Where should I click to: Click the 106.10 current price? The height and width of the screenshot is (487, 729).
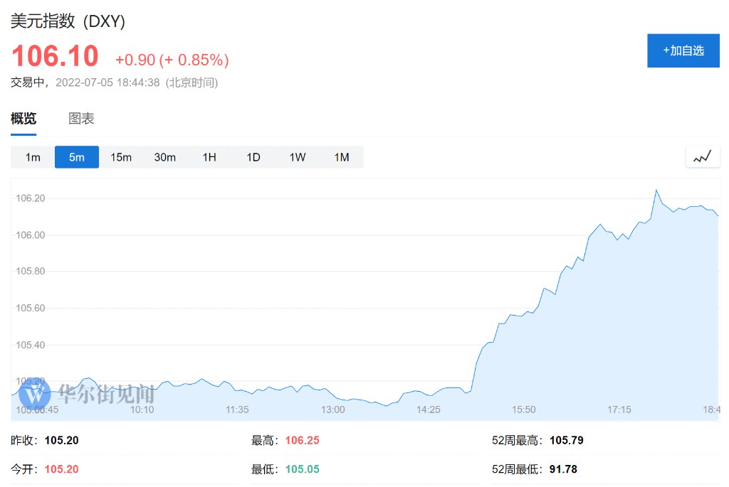point(55,57)
